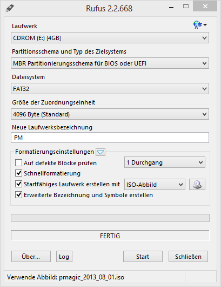
Task: Open the Dateisystem FAT32 dropdown
Action: pos(110,89)
